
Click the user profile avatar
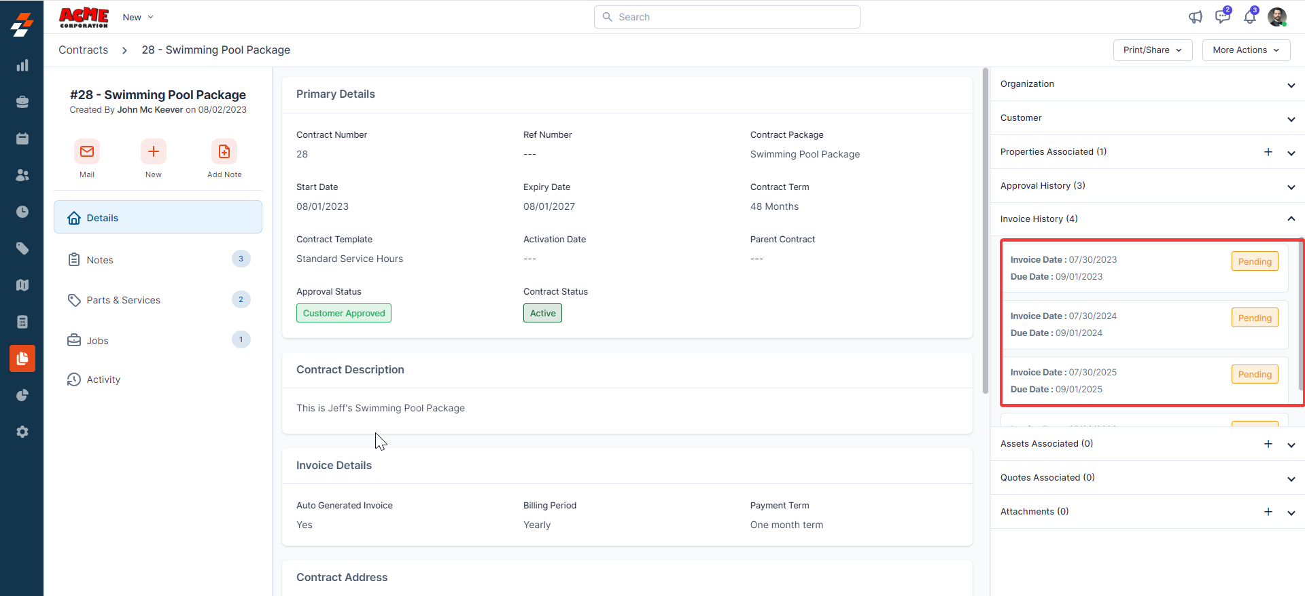1276,17
